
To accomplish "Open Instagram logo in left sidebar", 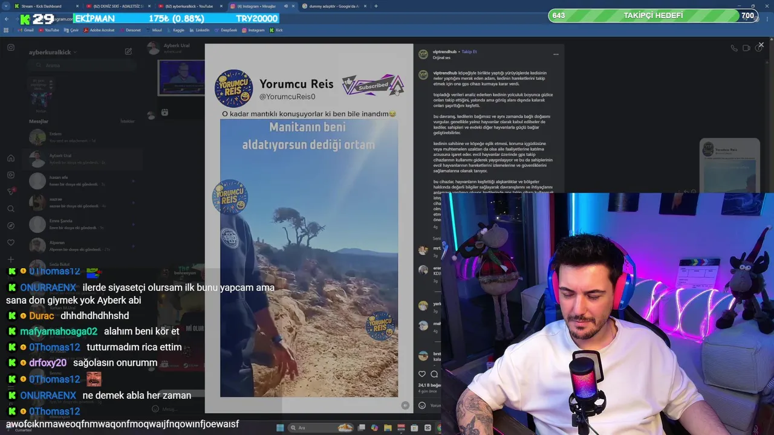I will coord(11,47).
